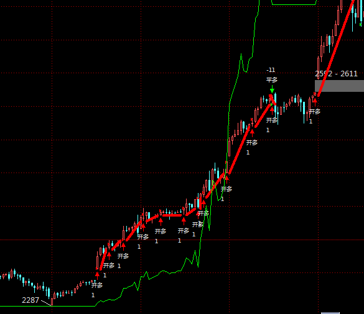Screen dimensions: 364x314
Task: Click the 2287 low price label
Action: 30,300
